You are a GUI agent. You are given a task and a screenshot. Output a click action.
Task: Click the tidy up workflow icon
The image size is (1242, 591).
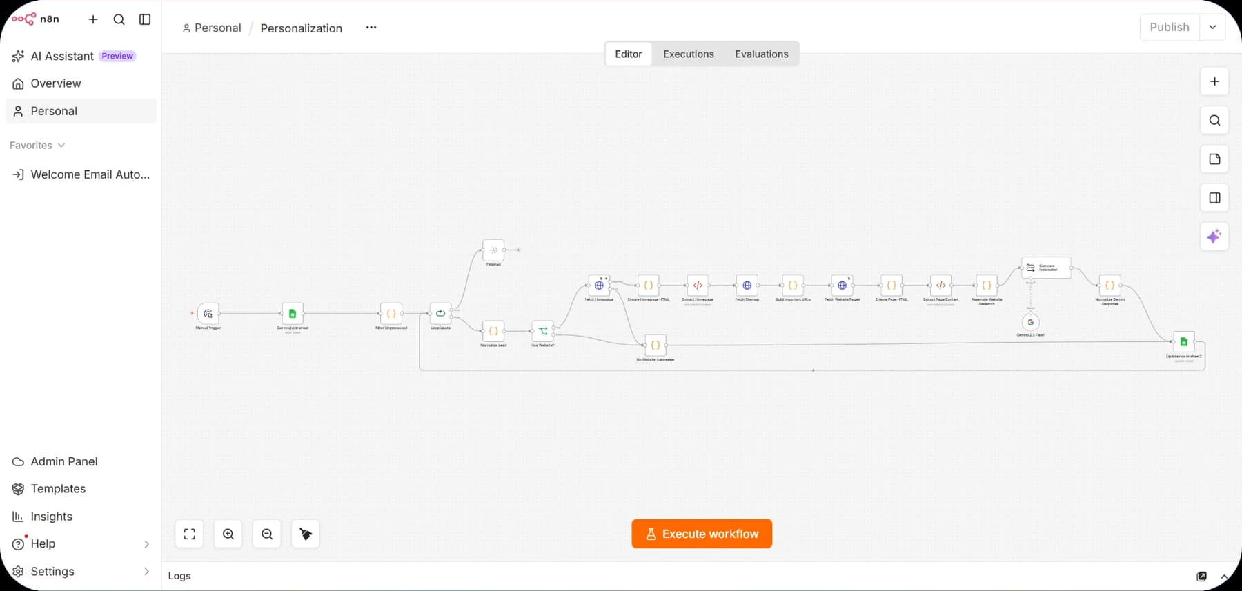(306, 534)
